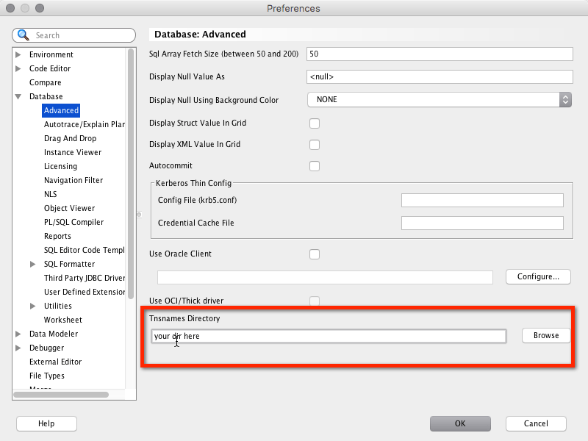Viewport: 588px width, 441px height.
Task: Expand the Data Modeler node
Action: point(18,334)
